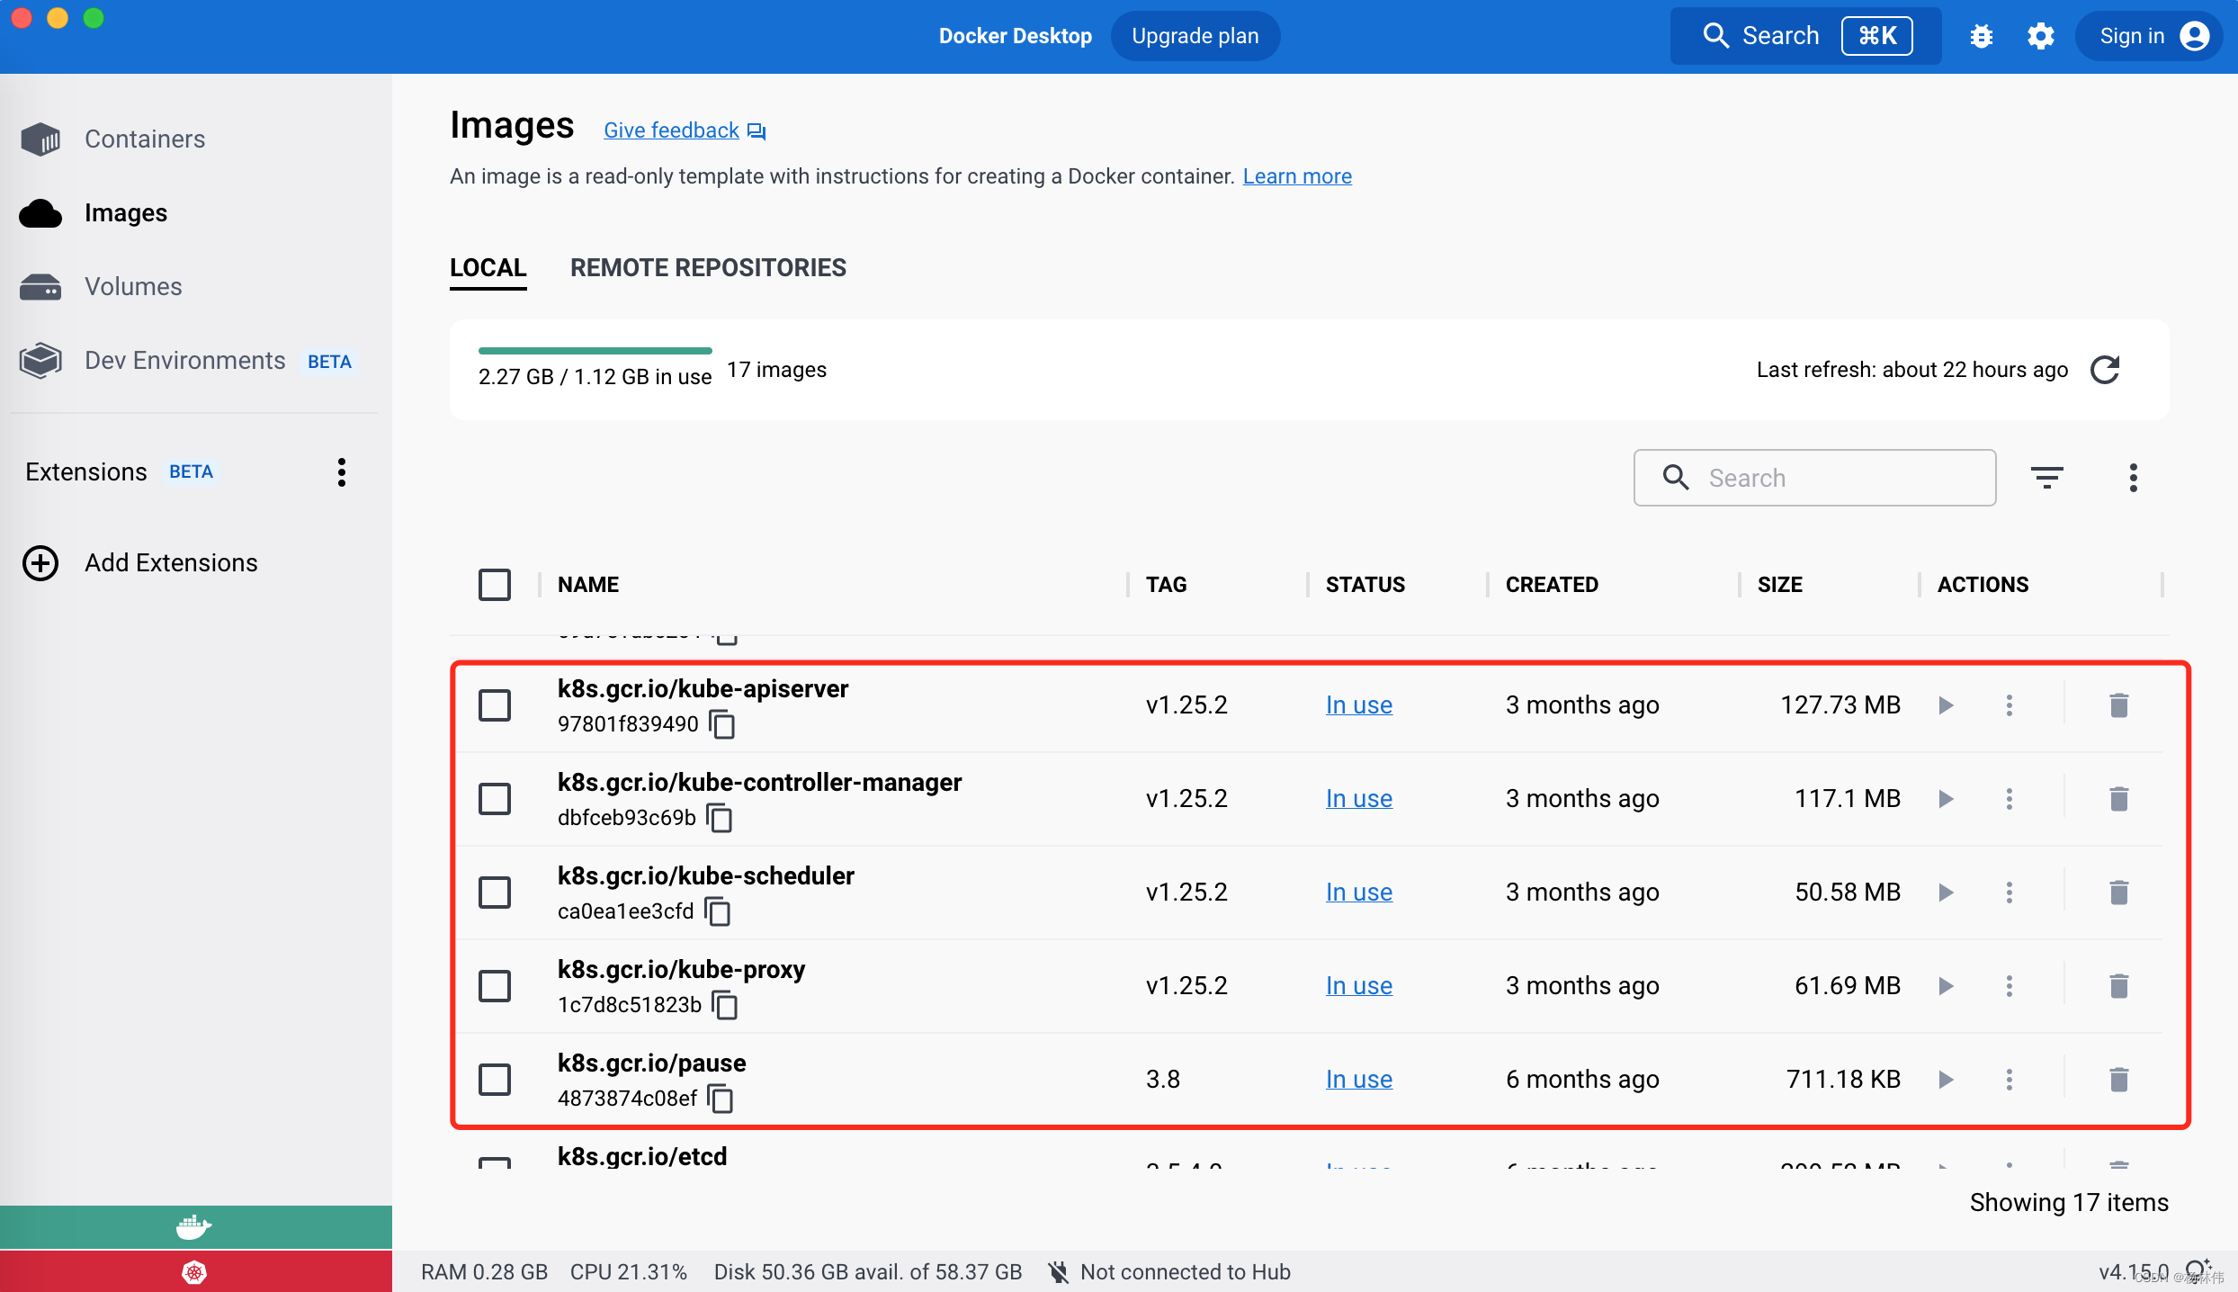Click In use link for kube-controller-manager

[x=1358, y=799]
